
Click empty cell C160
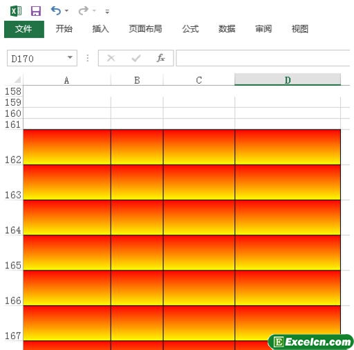(199, 113)
